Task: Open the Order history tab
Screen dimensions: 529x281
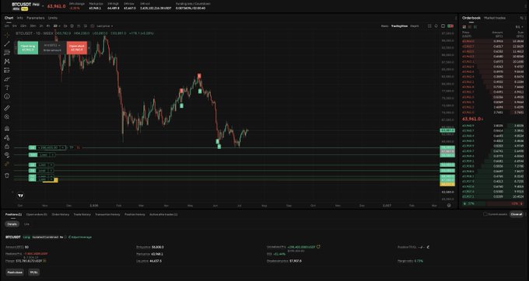Action: click(x=61, y=214)
